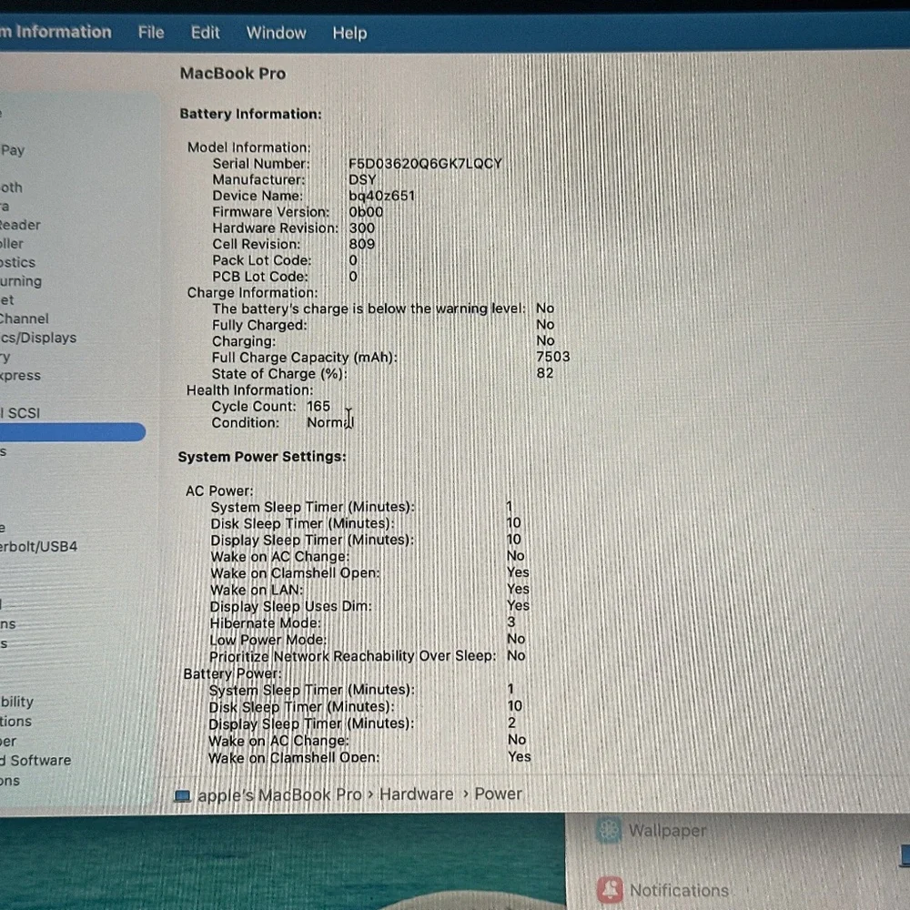Select the Disabled Software sidebar item
Image resolution: width=910 pixels, height=910 pixels.
(x=35, y=760)
